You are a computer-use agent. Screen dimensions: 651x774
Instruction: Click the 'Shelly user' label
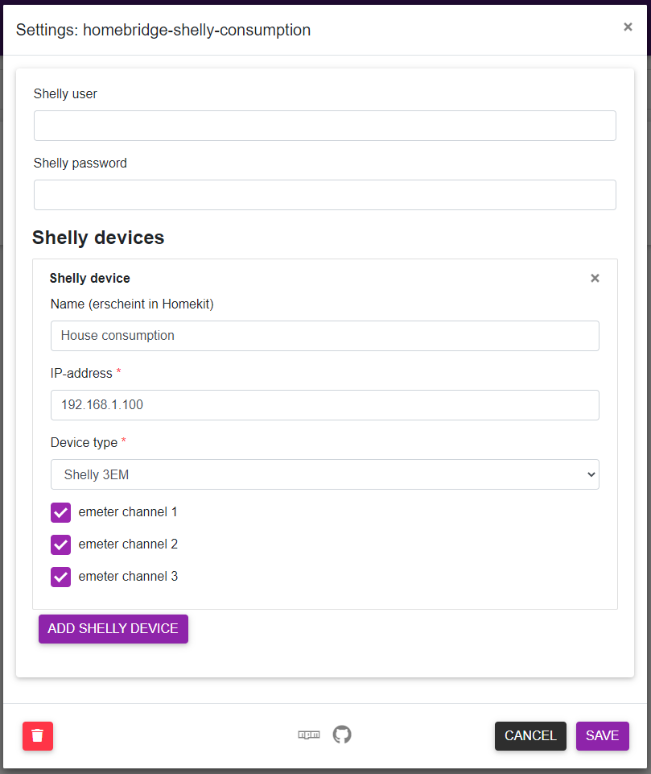(x=66, y=93)
